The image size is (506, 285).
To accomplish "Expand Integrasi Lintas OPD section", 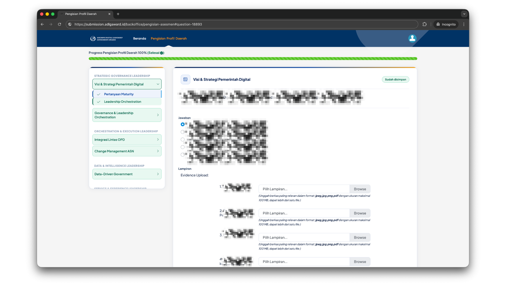I will coord(127,140).
